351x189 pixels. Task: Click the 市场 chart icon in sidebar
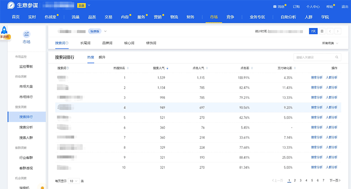pos(27,34)
